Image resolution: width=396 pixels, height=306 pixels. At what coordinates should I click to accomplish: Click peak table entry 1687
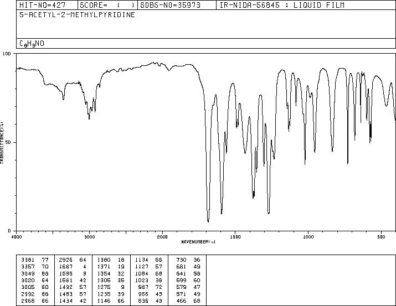coord(66,267)
